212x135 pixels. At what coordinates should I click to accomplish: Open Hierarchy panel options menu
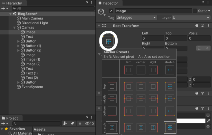(92, 3)
